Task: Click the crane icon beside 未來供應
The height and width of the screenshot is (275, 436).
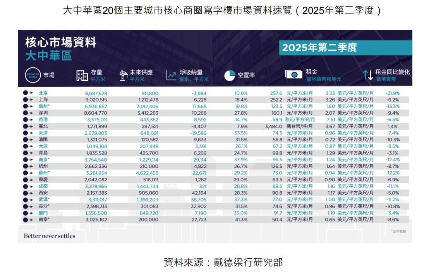Action: click(124, 76)
